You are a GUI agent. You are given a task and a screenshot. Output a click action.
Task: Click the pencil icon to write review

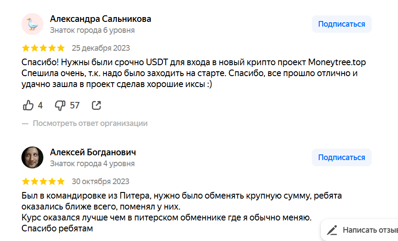click(x=332, y=230)
